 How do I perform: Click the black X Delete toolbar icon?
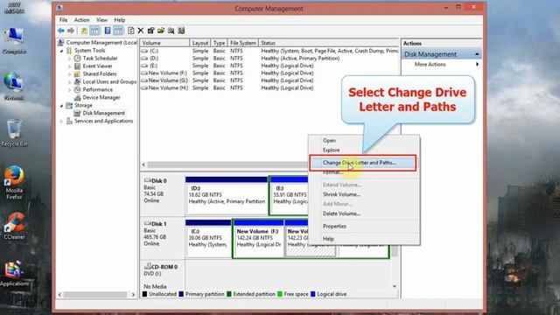(x=141, y=31)
